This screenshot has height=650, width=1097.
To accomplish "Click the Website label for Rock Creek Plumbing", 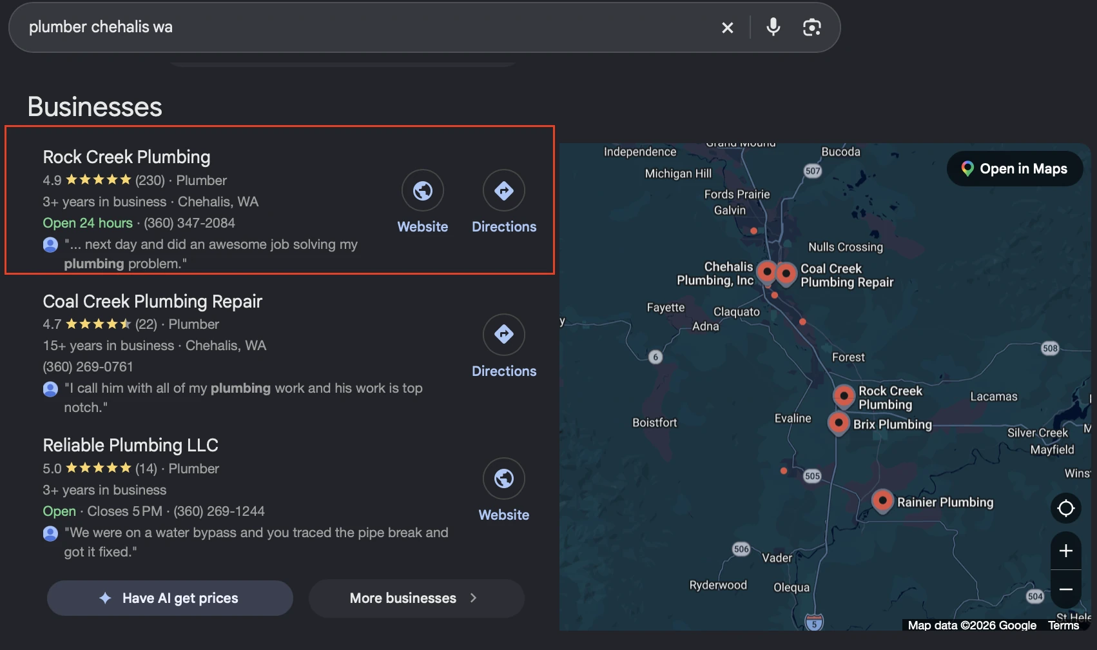I will (x=423, y=227).
